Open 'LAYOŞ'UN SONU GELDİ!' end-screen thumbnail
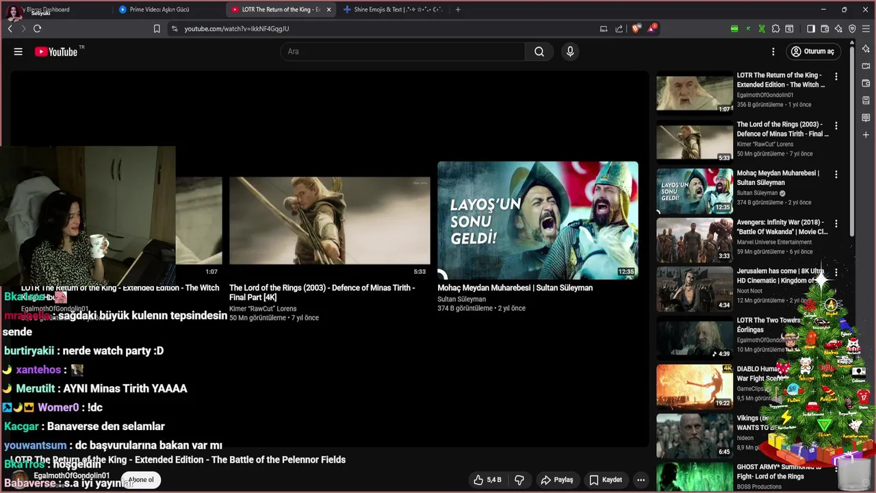Screen dimensions: 876x493 (538, 220)
